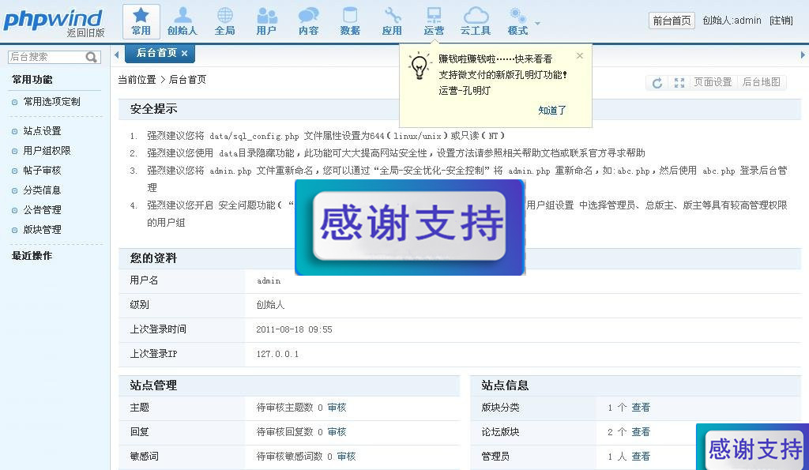Image resolution: width=809 pixels, height=470 pixels.
Task: Click 审核 link in the 敏感词 row
Action: click(346, 457)
